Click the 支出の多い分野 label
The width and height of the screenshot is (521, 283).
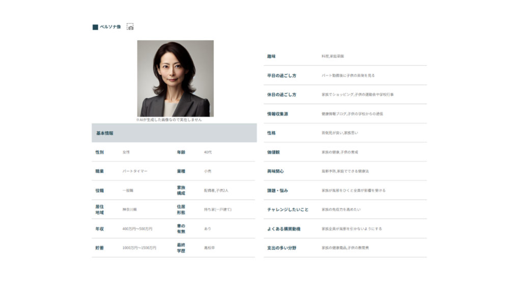pyautogui.click(x=282, y=248)
